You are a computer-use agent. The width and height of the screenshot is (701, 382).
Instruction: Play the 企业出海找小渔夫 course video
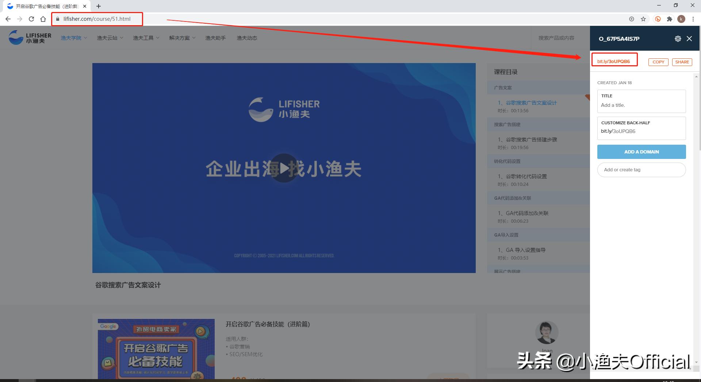tap(284, 168)
